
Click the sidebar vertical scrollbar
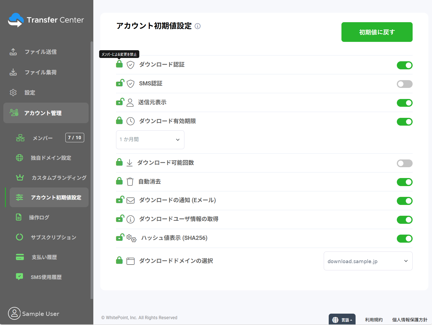[x=92, y=170]
